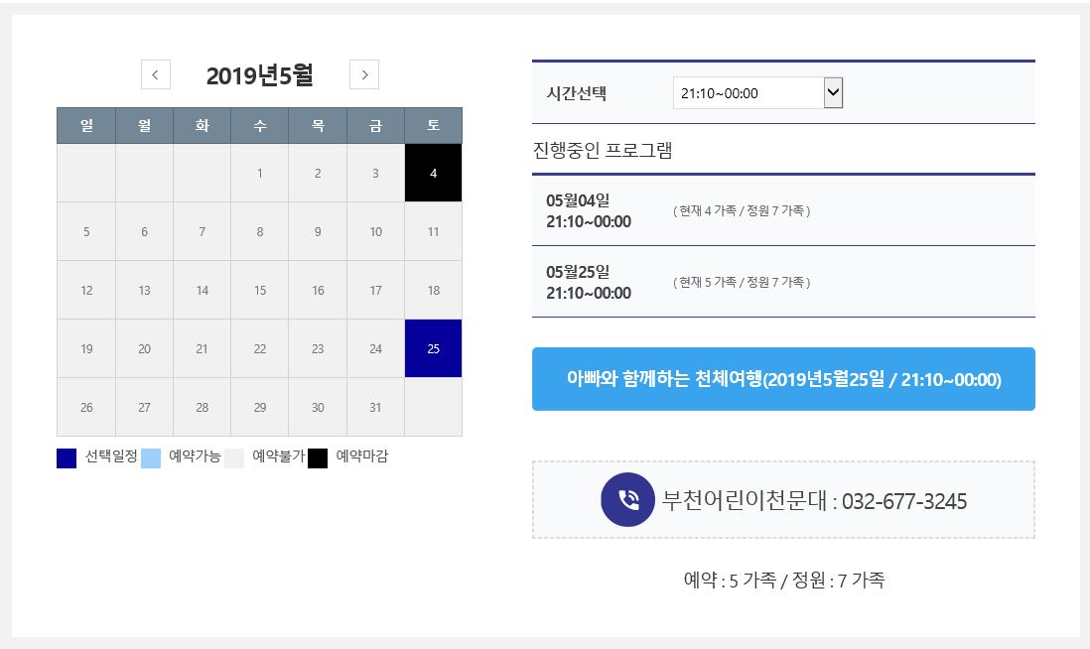Go to previous month arrow
Viewport: 1090px width, 649px height.
tap(155, 74)
